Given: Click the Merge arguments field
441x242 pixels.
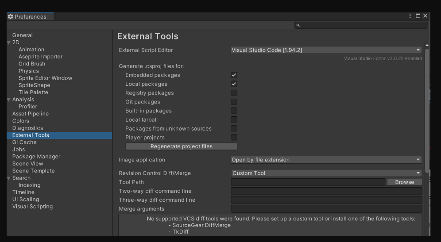Looking at the screenshot, I should click(326, 209).
